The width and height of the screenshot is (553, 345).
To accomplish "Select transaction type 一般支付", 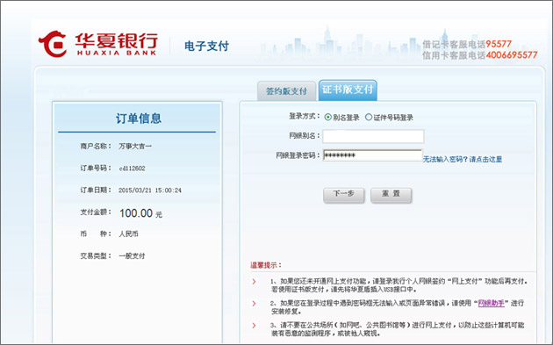I will coord(132,255).
